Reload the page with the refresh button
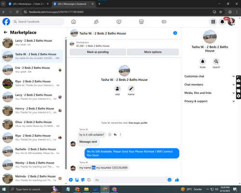The width and height of the screenshot is (241, 193). 17,12
